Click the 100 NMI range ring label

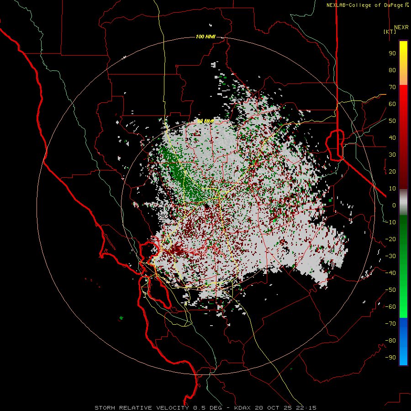click(x=205, y=37)
